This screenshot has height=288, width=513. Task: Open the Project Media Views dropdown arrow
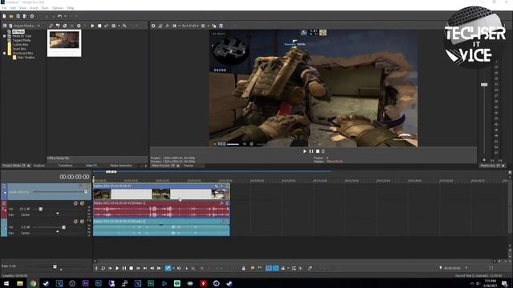click(119, 26)
